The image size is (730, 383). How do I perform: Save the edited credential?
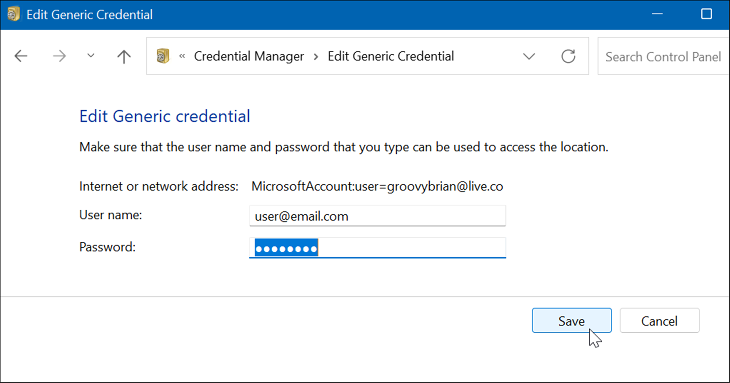[x=572, y=320]
